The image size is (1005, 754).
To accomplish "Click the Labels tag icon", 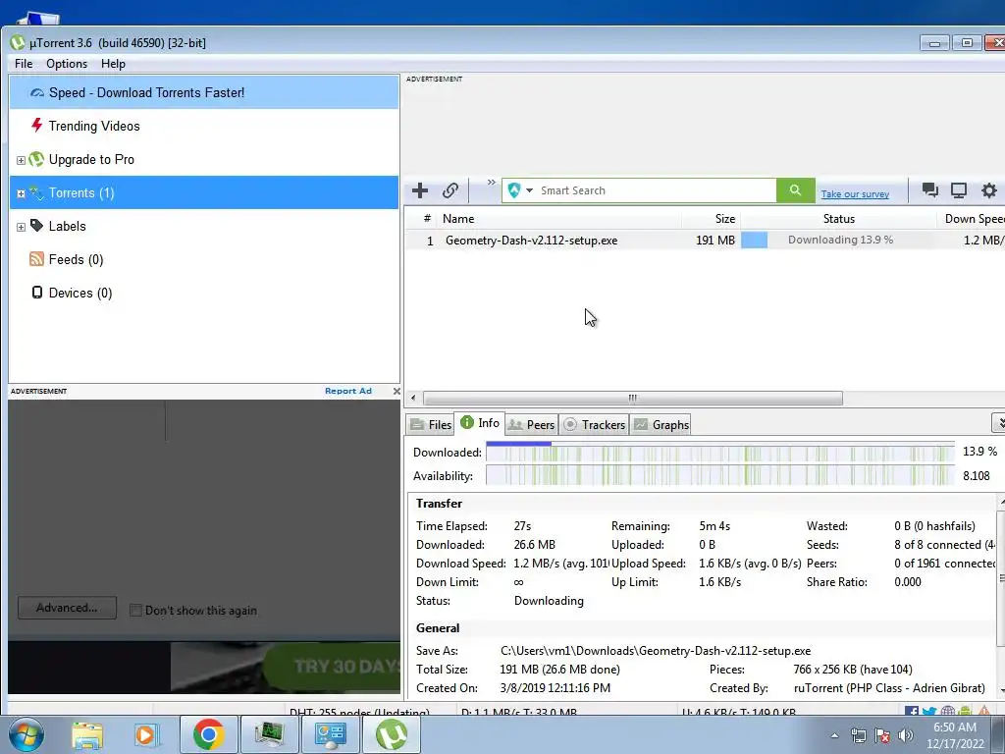I will 36,225.
